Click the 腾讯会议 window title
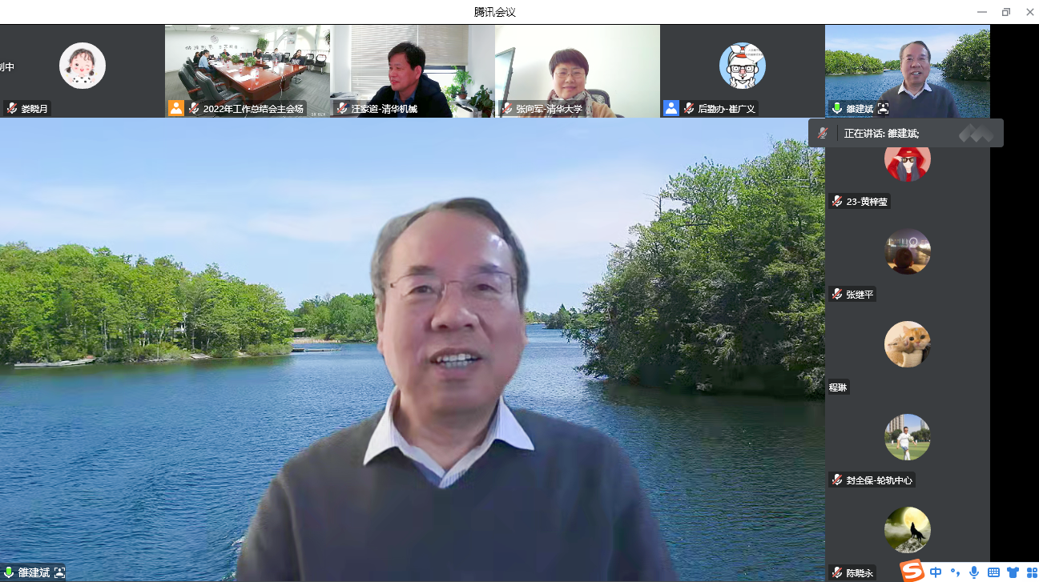This screenshot has height=582, width=1039. pos(495,12)
